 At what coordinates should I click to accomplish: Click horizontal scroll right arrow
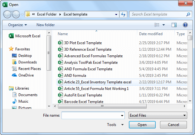(185, 106)
